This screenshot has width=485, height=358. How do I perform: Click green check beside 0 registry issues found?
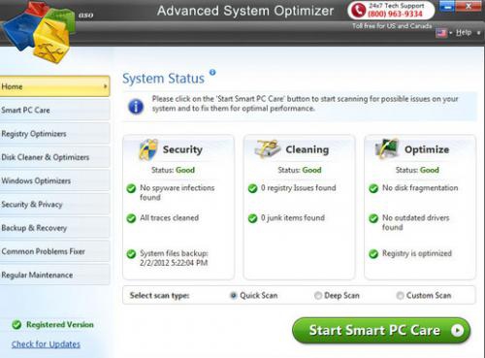click(252, 188)
